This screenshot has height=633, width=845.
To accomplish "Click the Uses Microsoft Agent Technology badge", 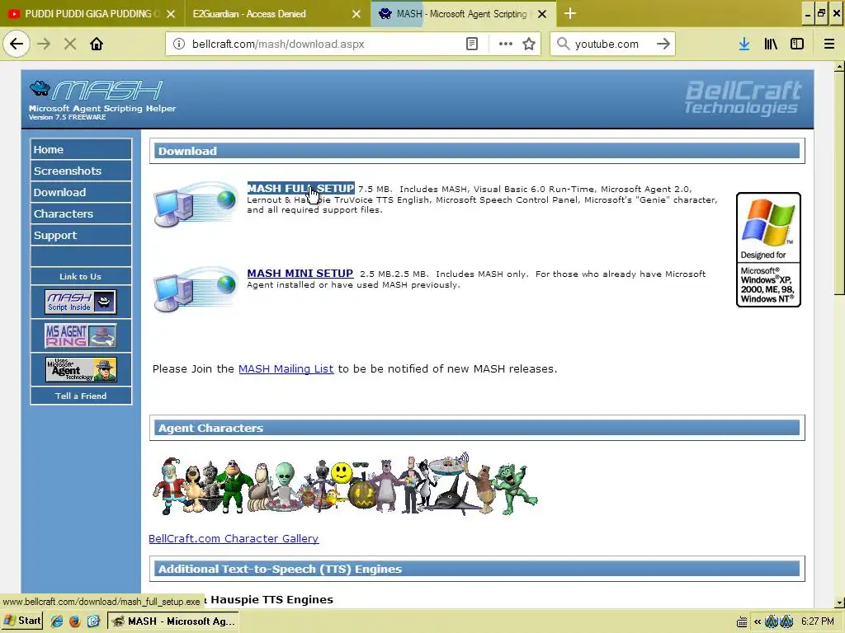I will coord(81,369).
